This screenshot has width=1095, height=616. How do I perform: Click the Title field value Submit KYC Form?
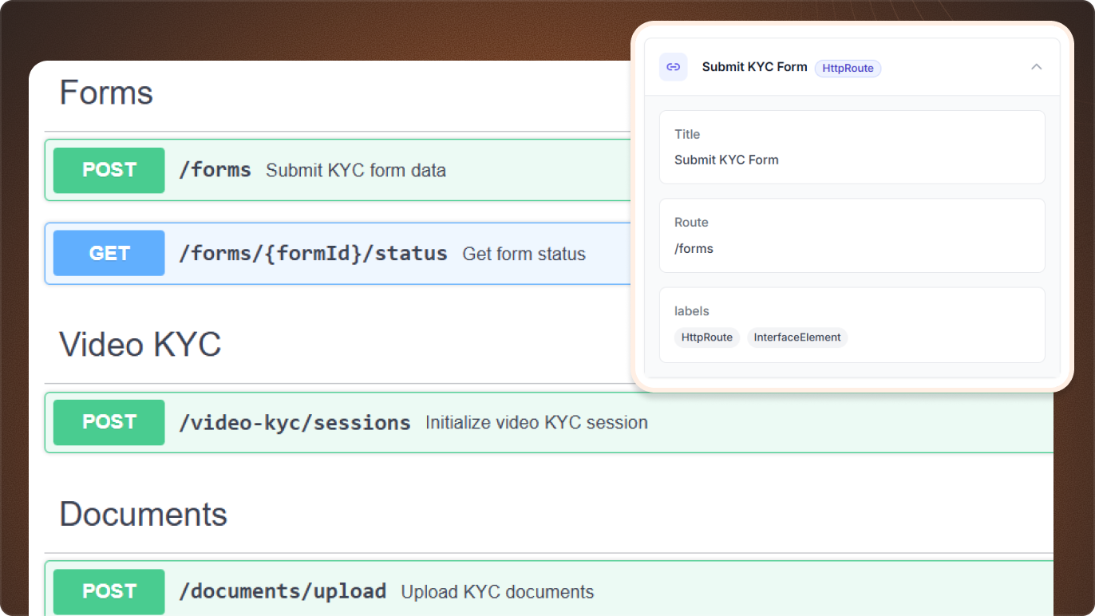point(726,160)
